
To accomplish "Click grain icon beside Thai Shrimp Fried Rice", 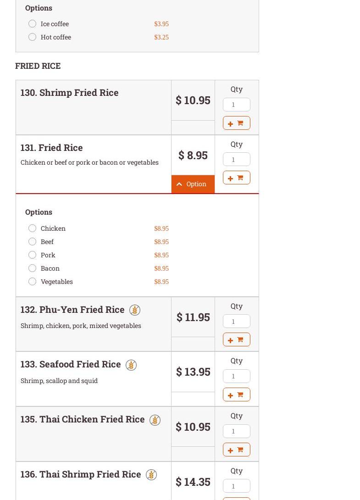I will click(151, 475).
